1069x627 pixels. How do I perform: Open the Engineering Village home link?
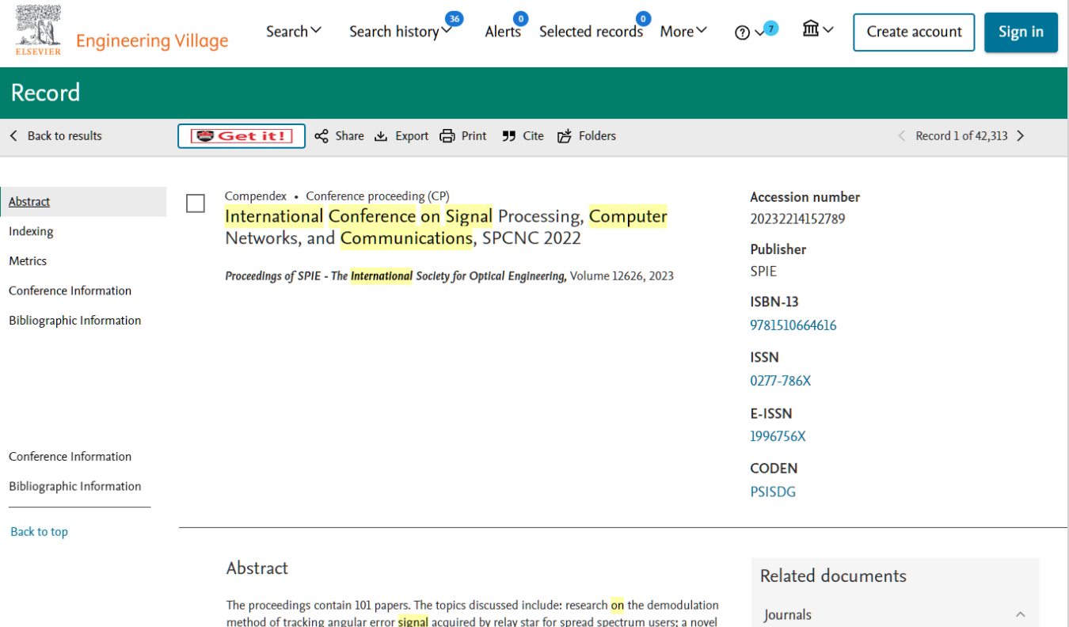pos(152,40)
